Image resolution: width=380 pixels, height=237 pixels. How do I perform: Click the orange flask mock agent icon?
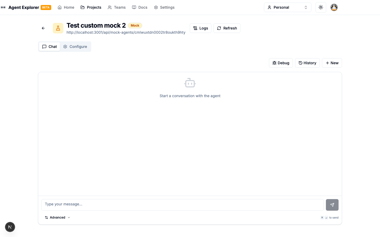[58, 28]
